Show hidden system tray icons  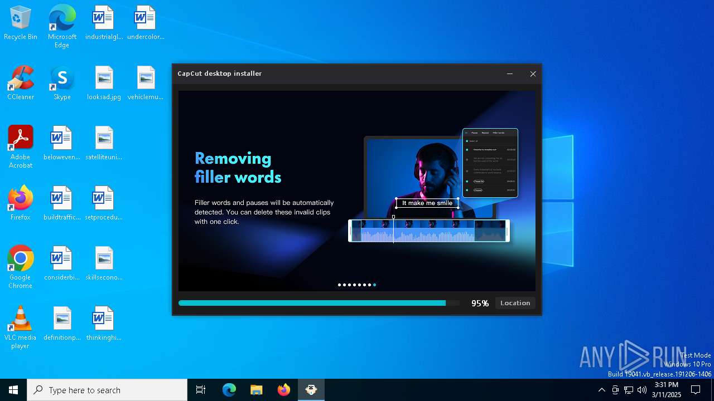pos(601,390)
